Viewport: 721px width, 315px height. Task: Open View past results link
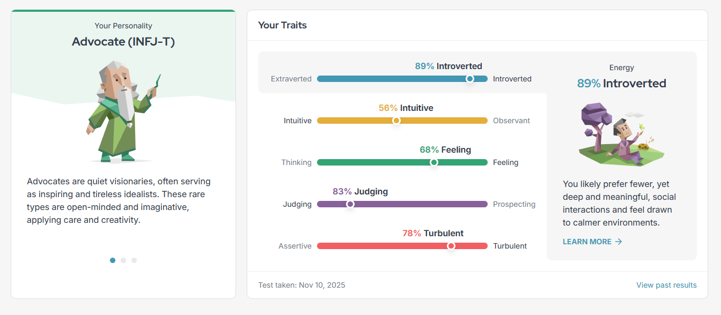pos(666,285)
